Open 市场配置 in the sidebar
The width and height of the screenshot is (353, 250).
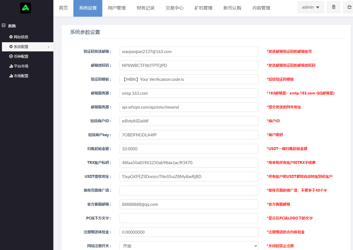(19, 76)
